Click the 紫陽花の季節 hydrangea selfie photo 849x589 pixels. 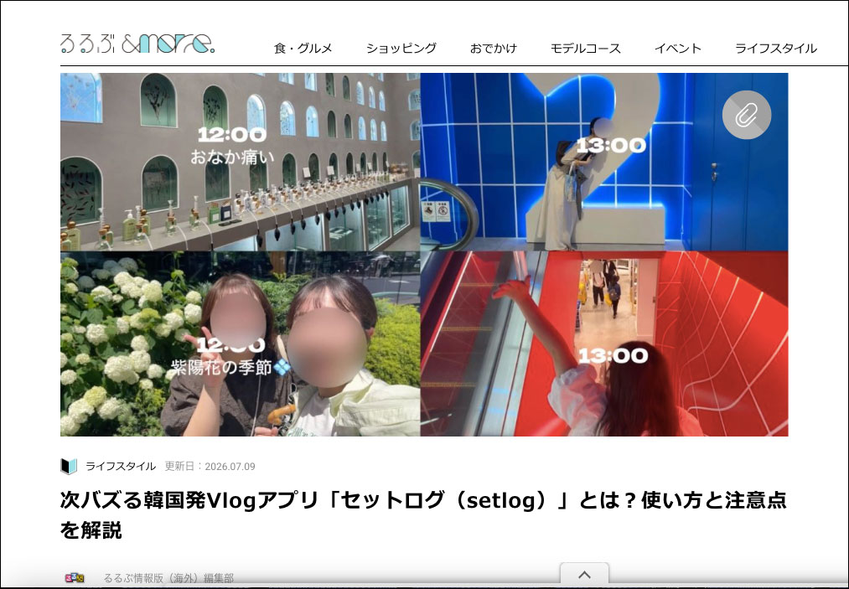point(240,344)
